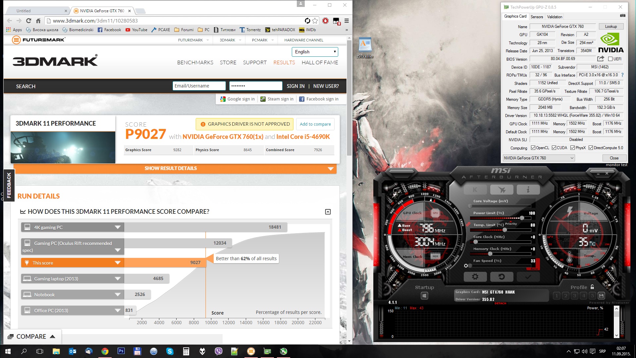Click Afterburner reset to defaults button
This screenshot has height=358, width=636.
(502, 276)
